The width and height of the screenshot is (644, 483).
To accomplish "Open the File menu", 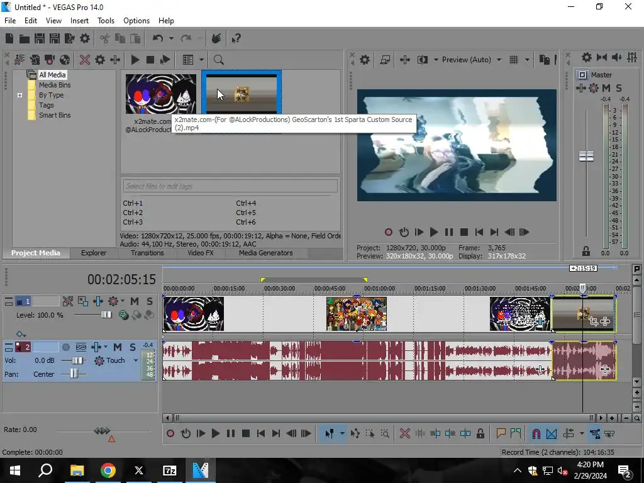I will [10, 21].
